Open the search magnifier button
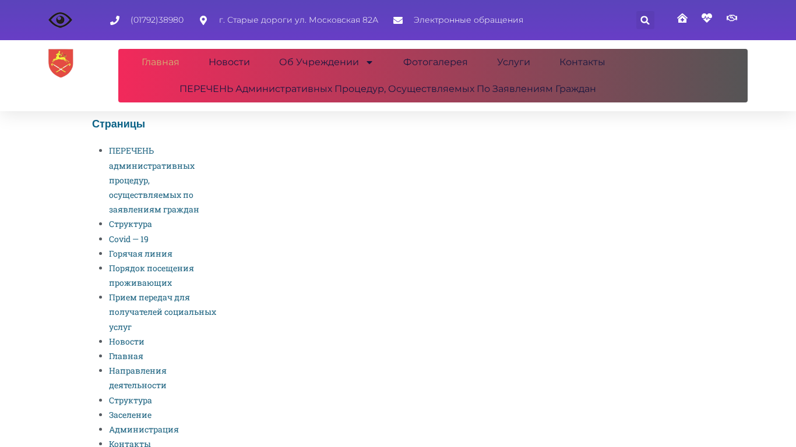Screen dimensions: 796x447 click(x=645, y=20)
